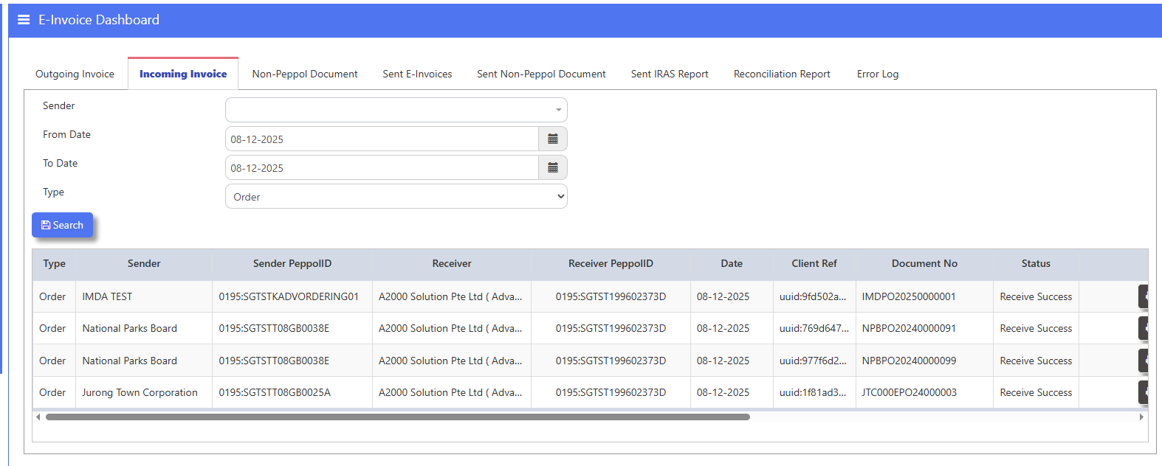Open the From Date calendar picker
This screenshot has height=466, width=1162.
[x=553, y=139]
